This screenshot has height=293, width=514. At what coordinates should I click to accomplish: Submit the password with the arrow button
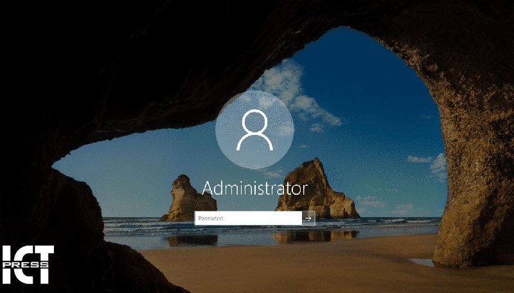(x=308, y=218)
